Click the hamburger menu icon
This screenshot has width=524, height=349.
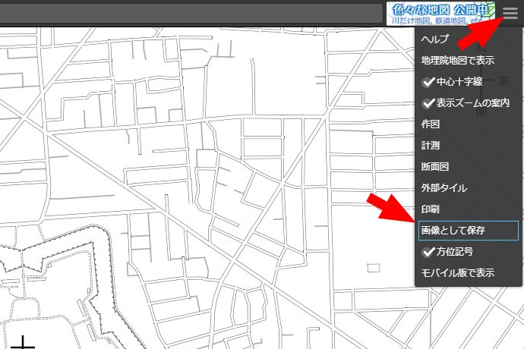point(510,12)
